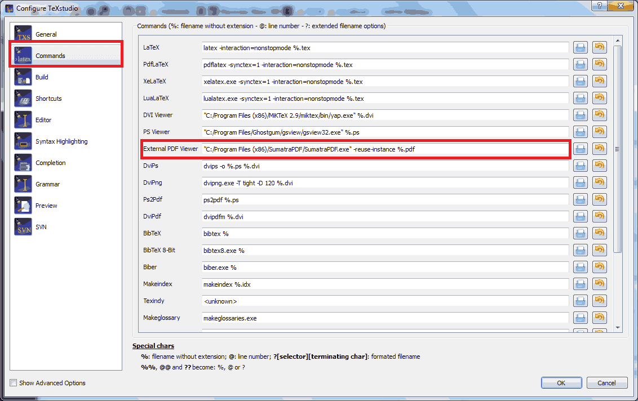Reset the XeLaTeX command to default
Viewport: 638px width, 401px height.
[x=599, y=81]
